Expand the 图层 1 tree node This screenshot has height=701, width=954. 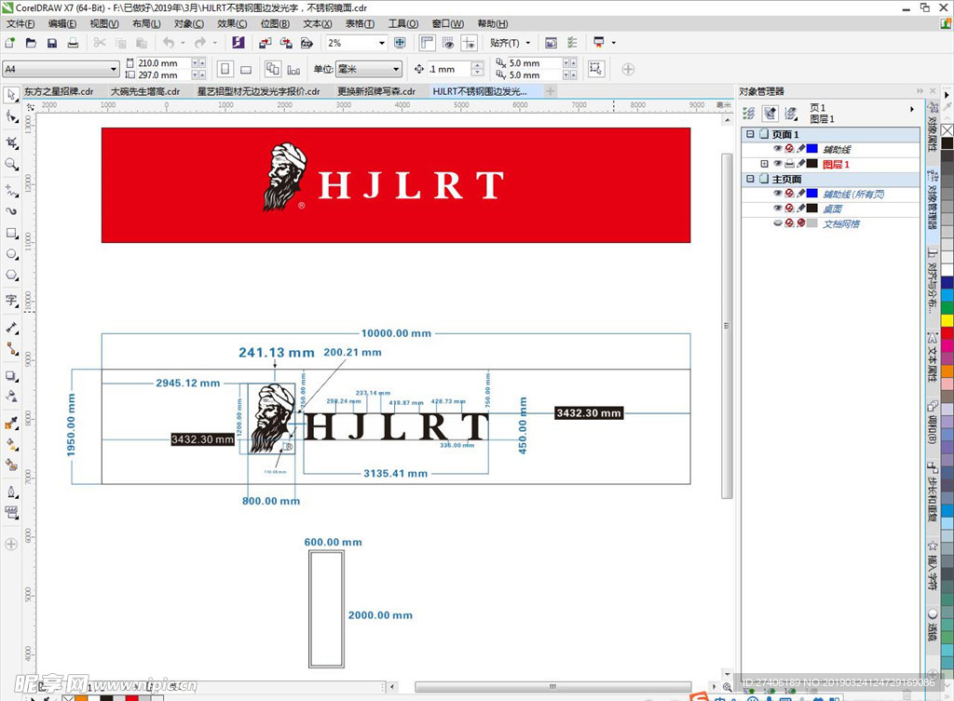pyautogui.click(x=764, y=164)
